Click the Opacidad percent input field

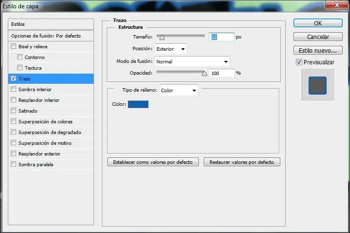pos(222,73)
